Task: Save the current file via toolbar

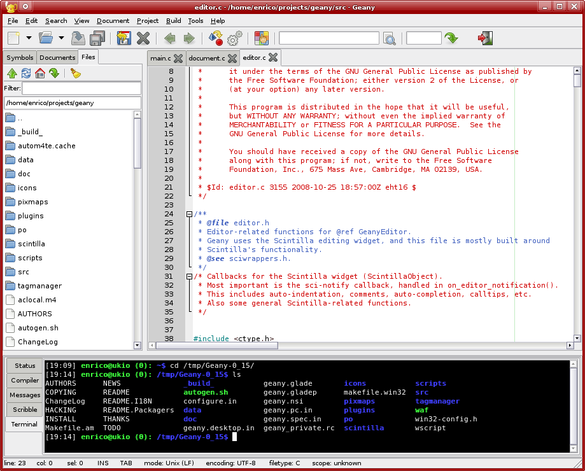Action: [78, 38]
